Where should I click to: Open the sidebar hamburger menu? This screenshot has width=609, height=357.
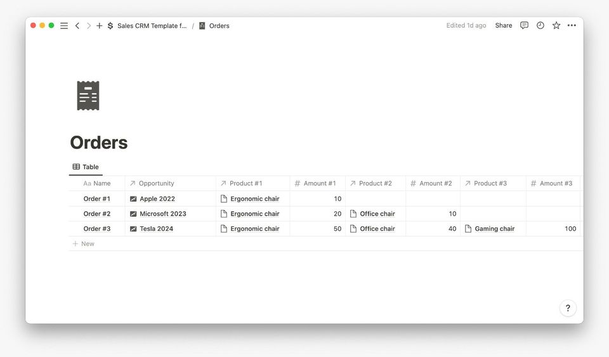64,26
